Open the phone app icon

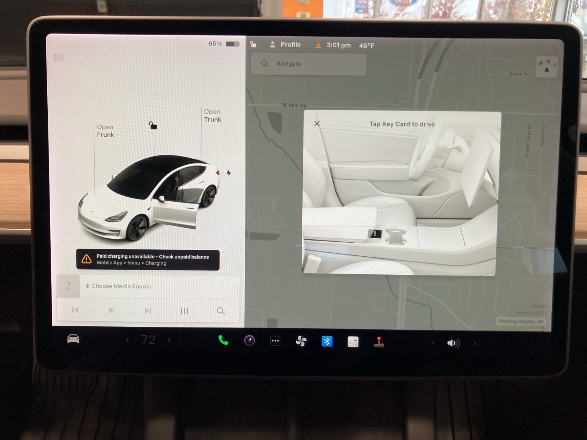pos(223,341)
